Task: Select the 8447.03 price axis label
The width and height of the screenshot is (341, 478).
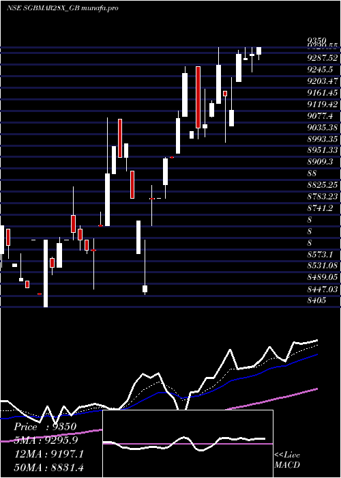Action: [x=323, y=288]
